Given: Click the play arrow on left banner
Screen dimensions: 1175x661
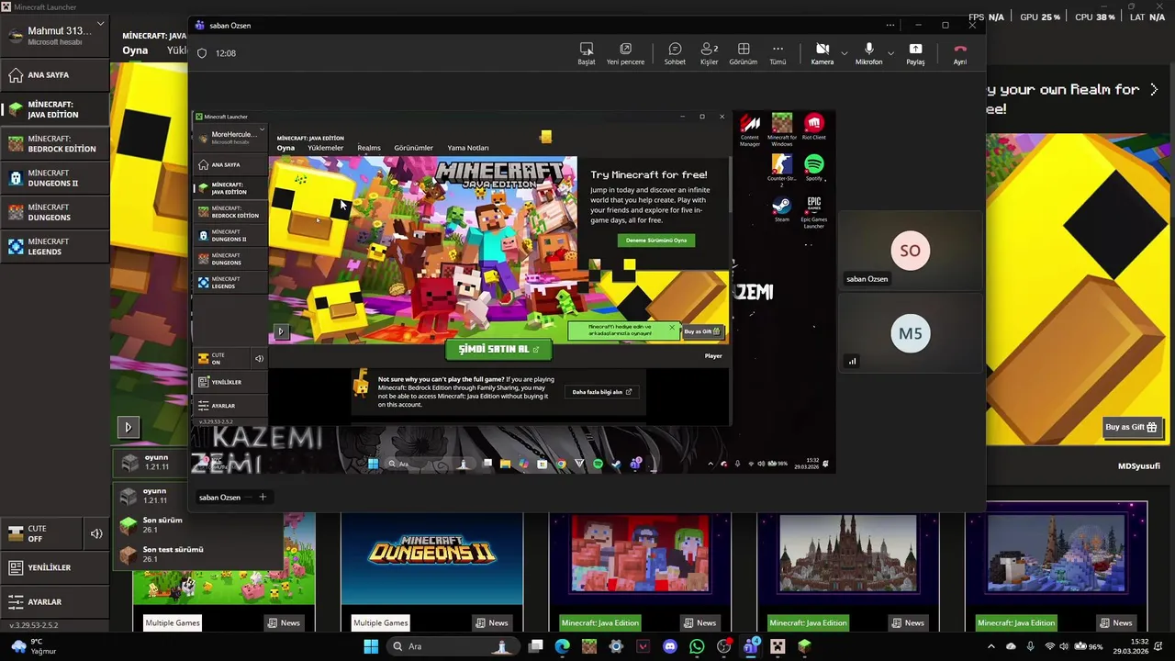Looking at the screenshot, I should coord(129,427).
